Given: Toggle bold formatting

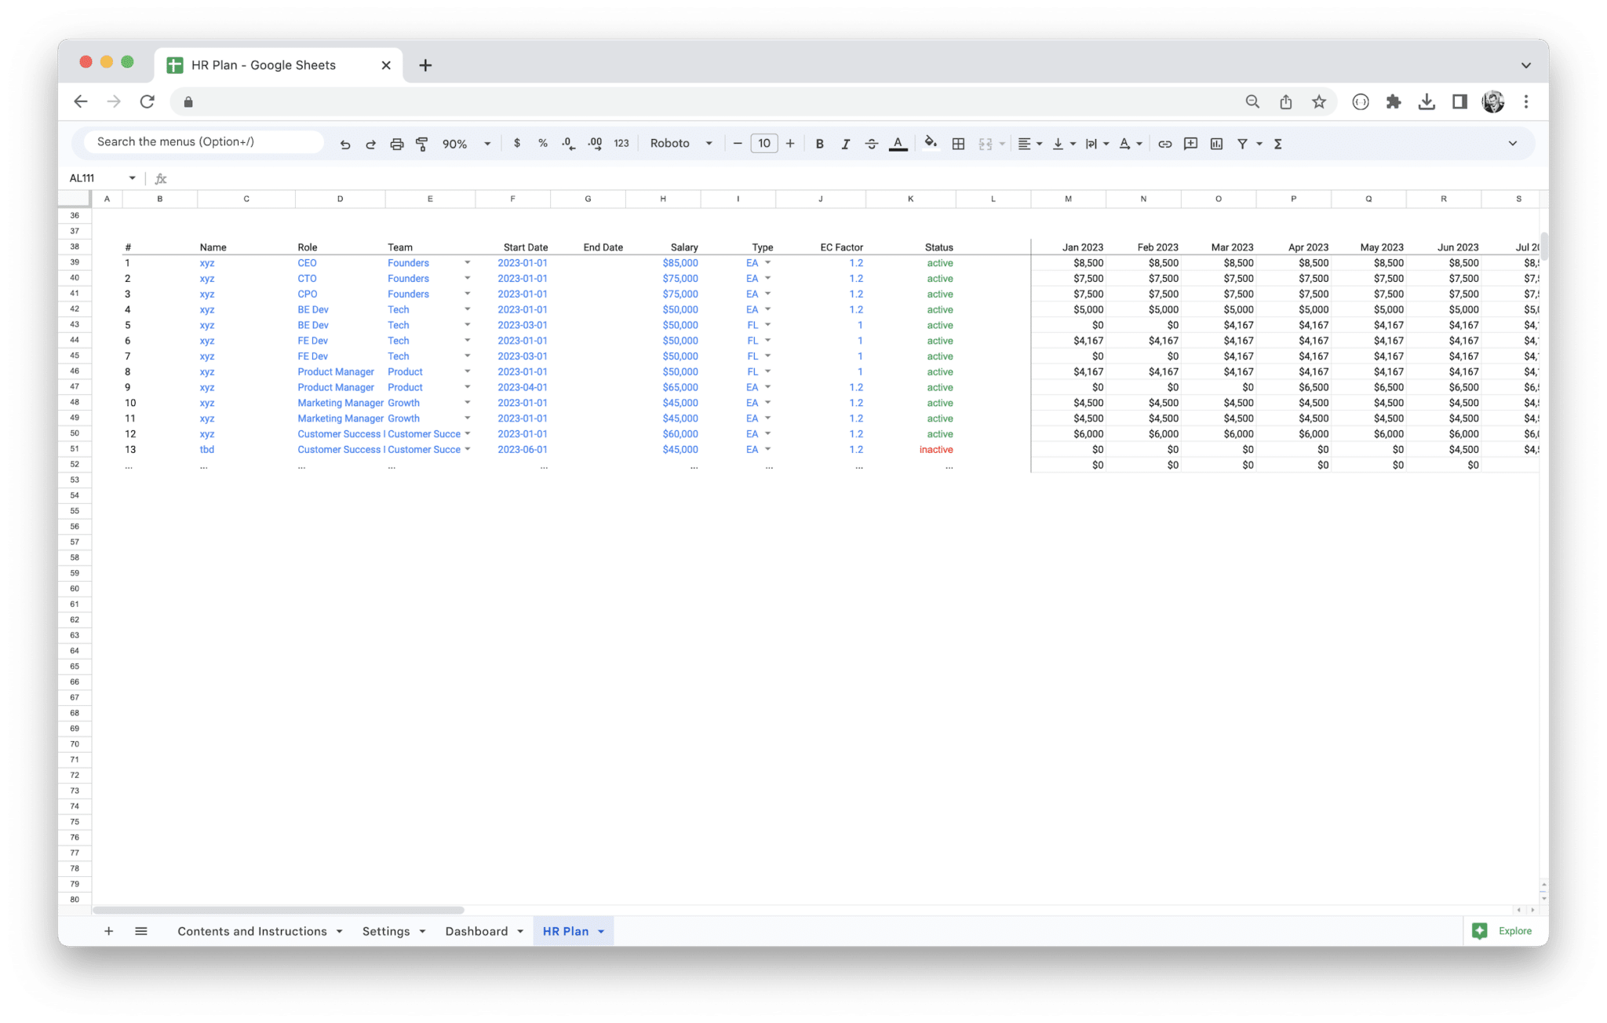Looking at the screenshot, I should click(819, 143).
